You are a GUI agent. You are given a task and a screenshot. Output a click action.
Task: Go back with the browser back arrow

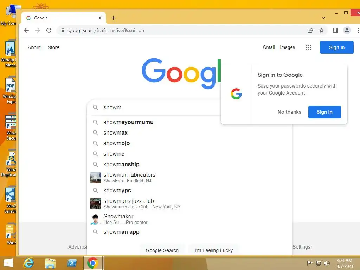click(x=26, y=30)
